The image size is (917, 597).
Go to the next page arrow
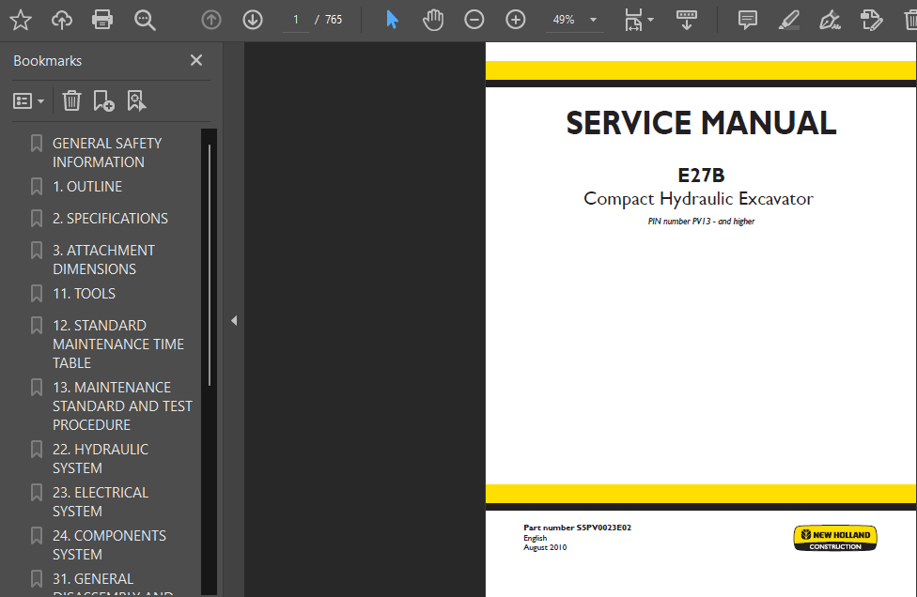253,20
